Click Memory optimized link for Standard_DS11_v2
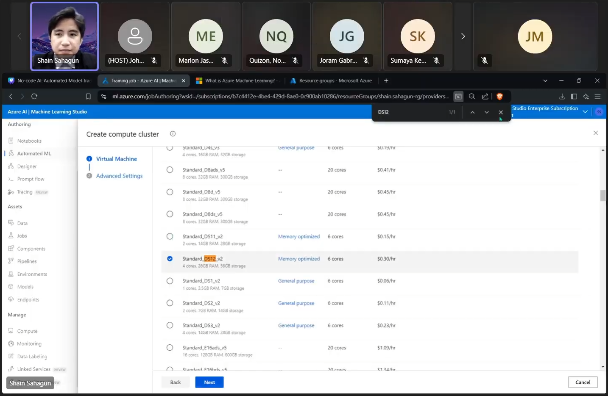 point(299,236)
